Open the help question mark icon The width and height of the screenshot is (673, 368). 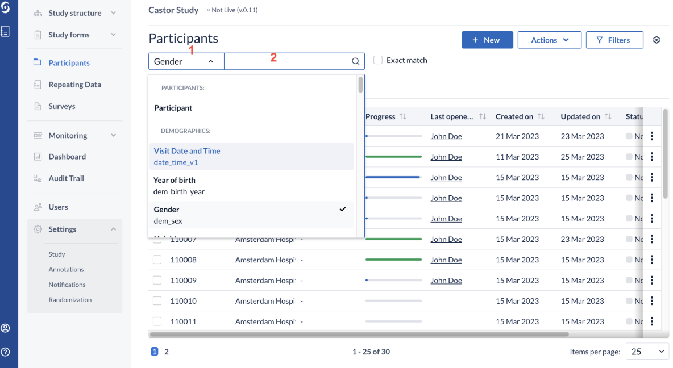(x=5, y=352)
